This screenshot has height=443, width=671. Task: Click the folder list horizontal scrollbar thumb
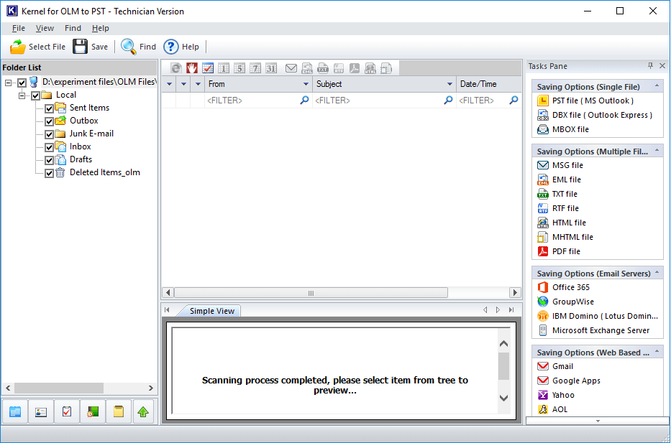click(59, 388)
